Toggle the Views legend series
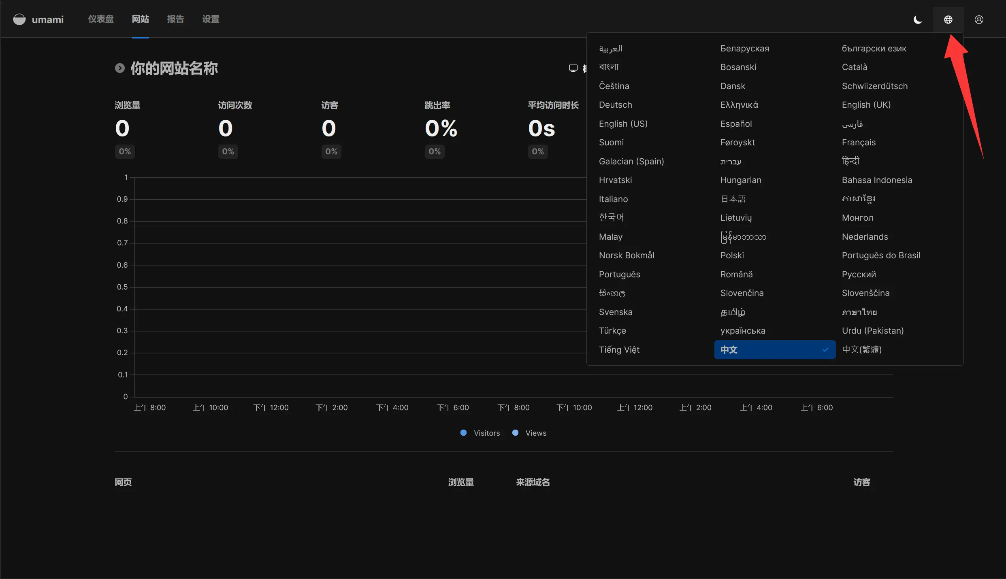Viewport: 1006px width, 579px height. tap(535, 433)
